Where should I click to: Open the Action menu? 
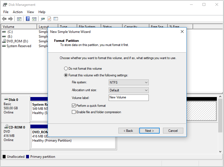tap(18, 12)
